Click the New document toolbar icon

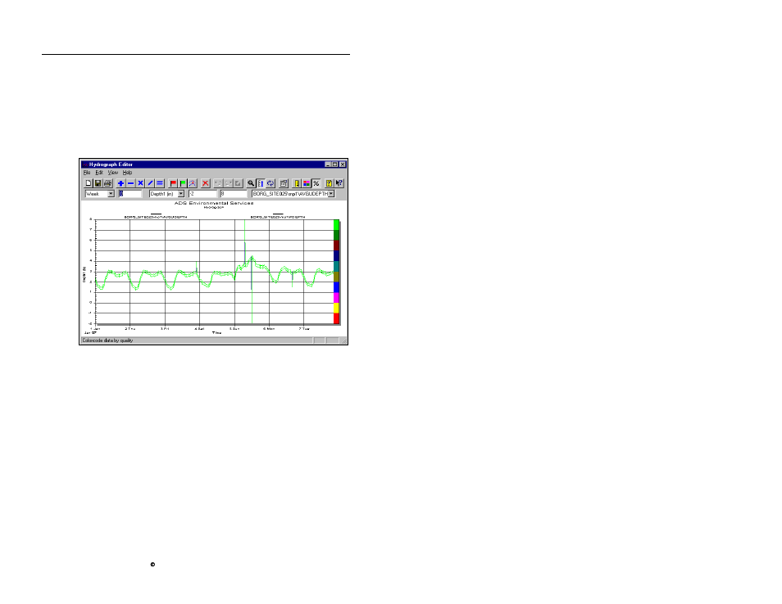[89, 183]
